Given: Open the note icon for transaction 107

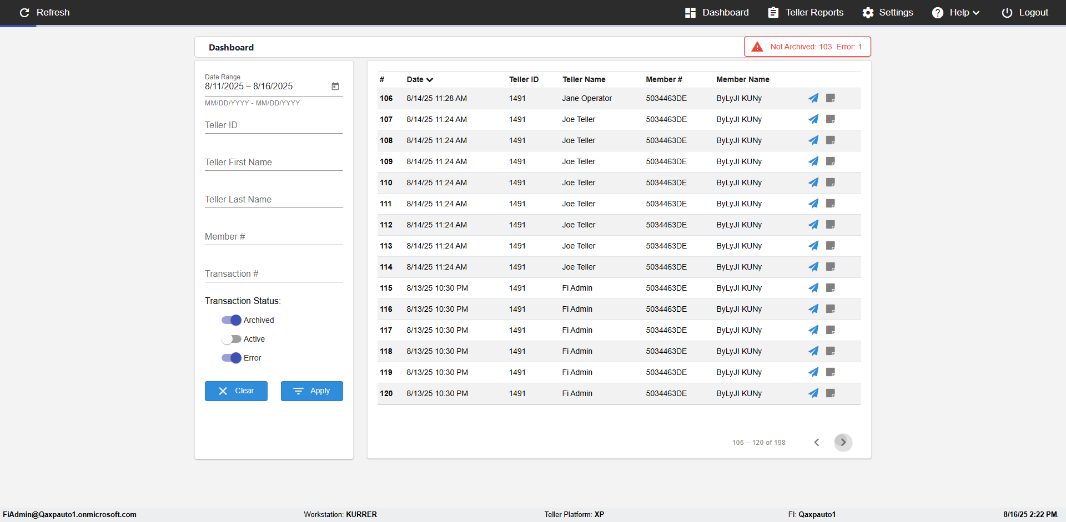Looking at the screenshot, I should tap(831, 119).
